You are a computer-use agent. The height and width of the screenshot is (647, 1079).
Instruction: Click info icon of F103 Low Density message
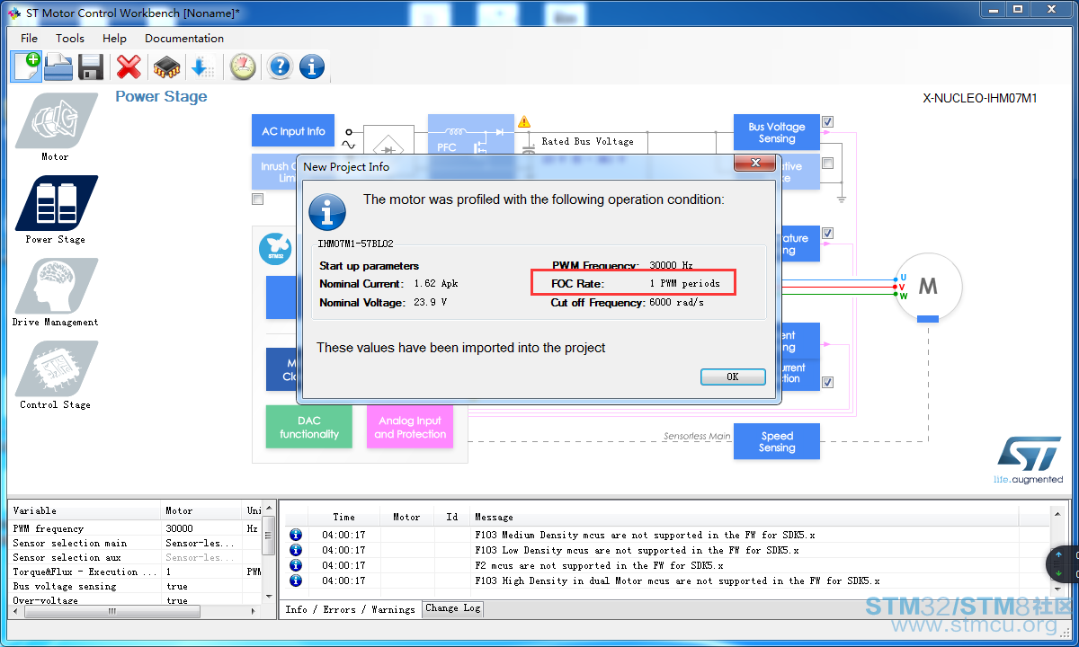tap(296, 550)
